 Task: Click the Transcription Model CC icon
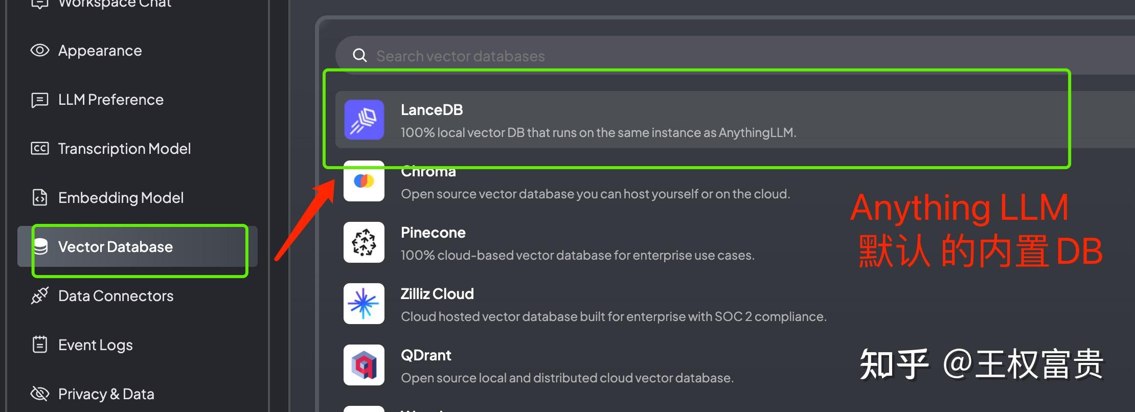click(40, 149)
